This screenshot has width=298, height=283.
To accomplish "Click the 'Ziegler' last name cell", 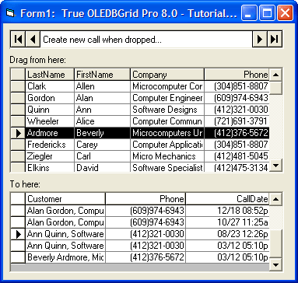I will (50, 156).
